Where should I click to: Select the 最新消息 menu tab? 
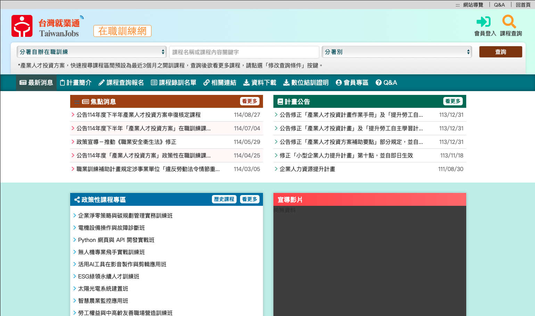point(36,83)
